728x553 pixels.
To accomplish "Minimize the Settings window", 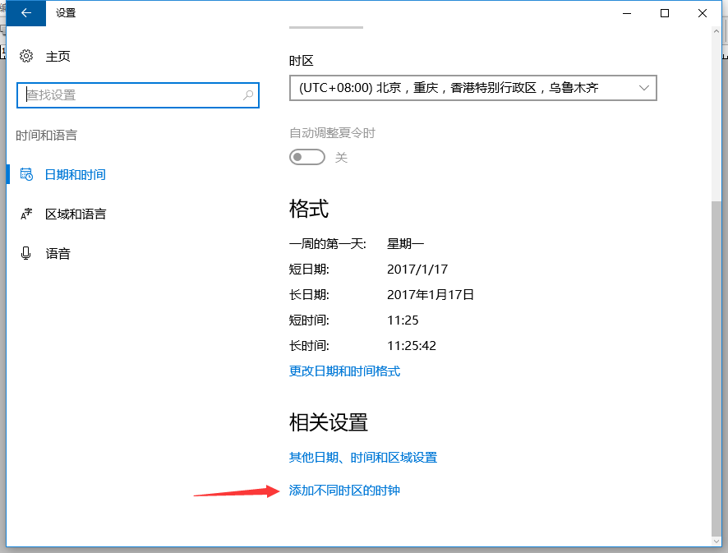I will coord(626,13).
